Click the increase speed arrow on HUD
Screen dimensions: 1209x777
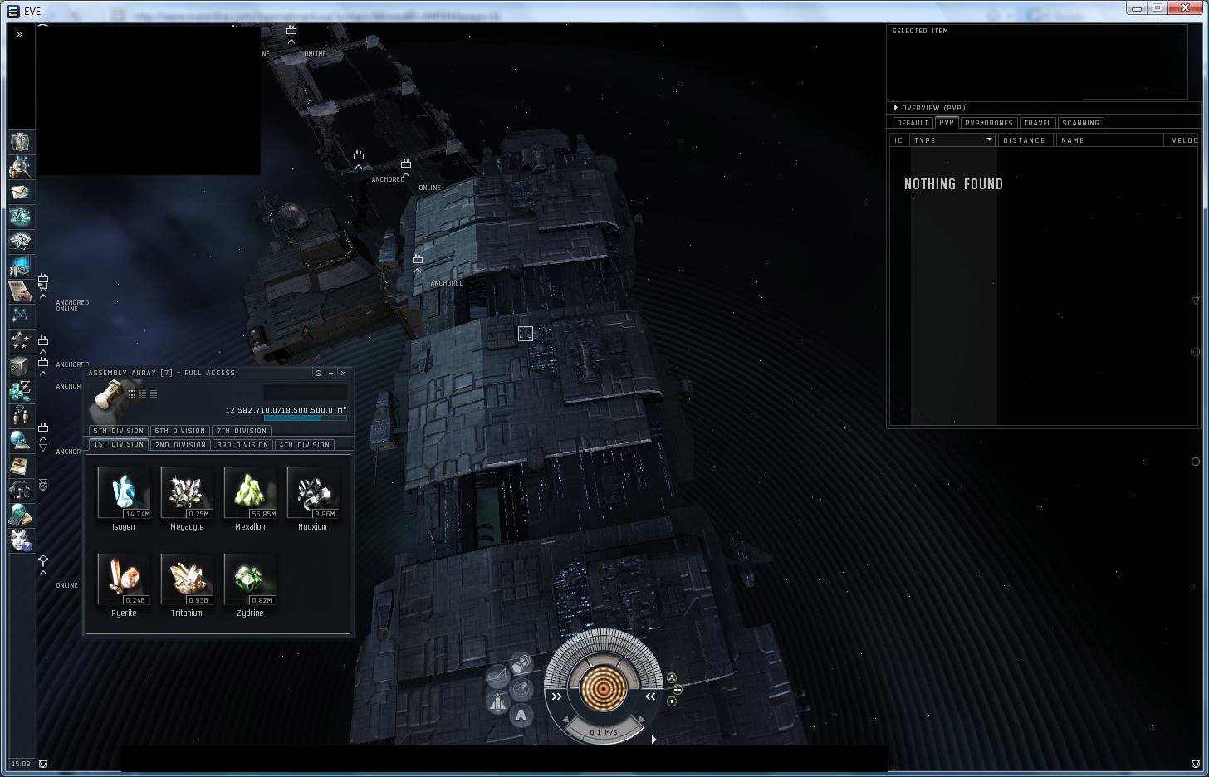tap(641, 719)
